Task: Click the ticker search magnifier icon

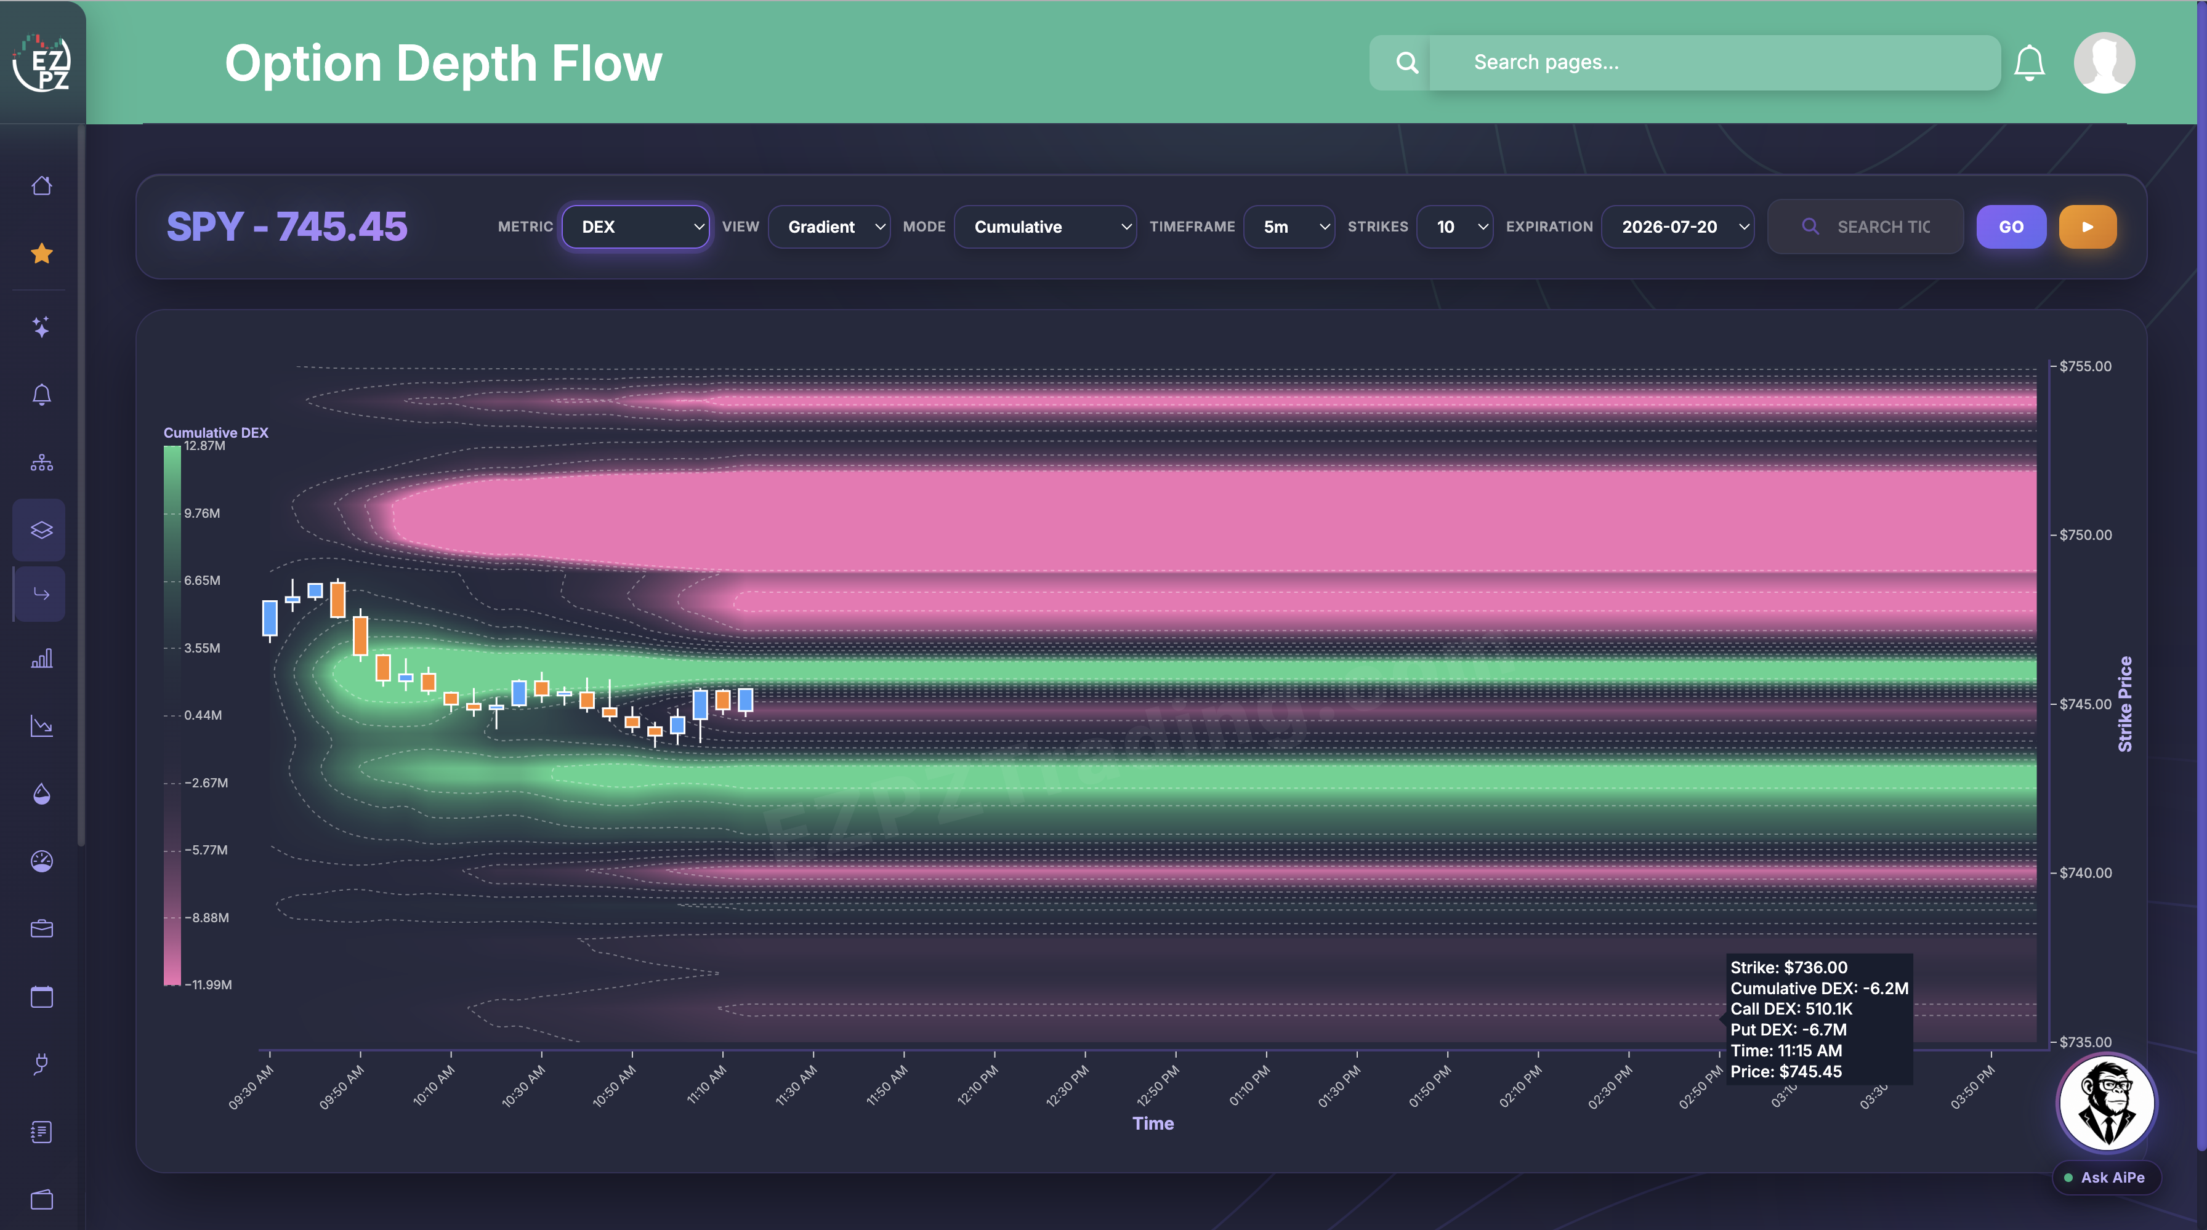Action: [1810, 226]
